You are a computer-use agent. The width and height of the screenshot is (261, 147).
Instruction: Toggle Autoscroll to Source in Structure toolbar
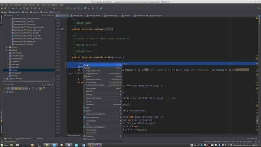[x=41, y=89]
